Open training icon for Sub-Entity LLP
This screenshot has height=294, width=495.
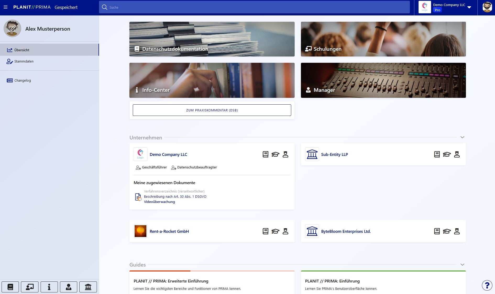pyautogui.click(x=447, y=154)
